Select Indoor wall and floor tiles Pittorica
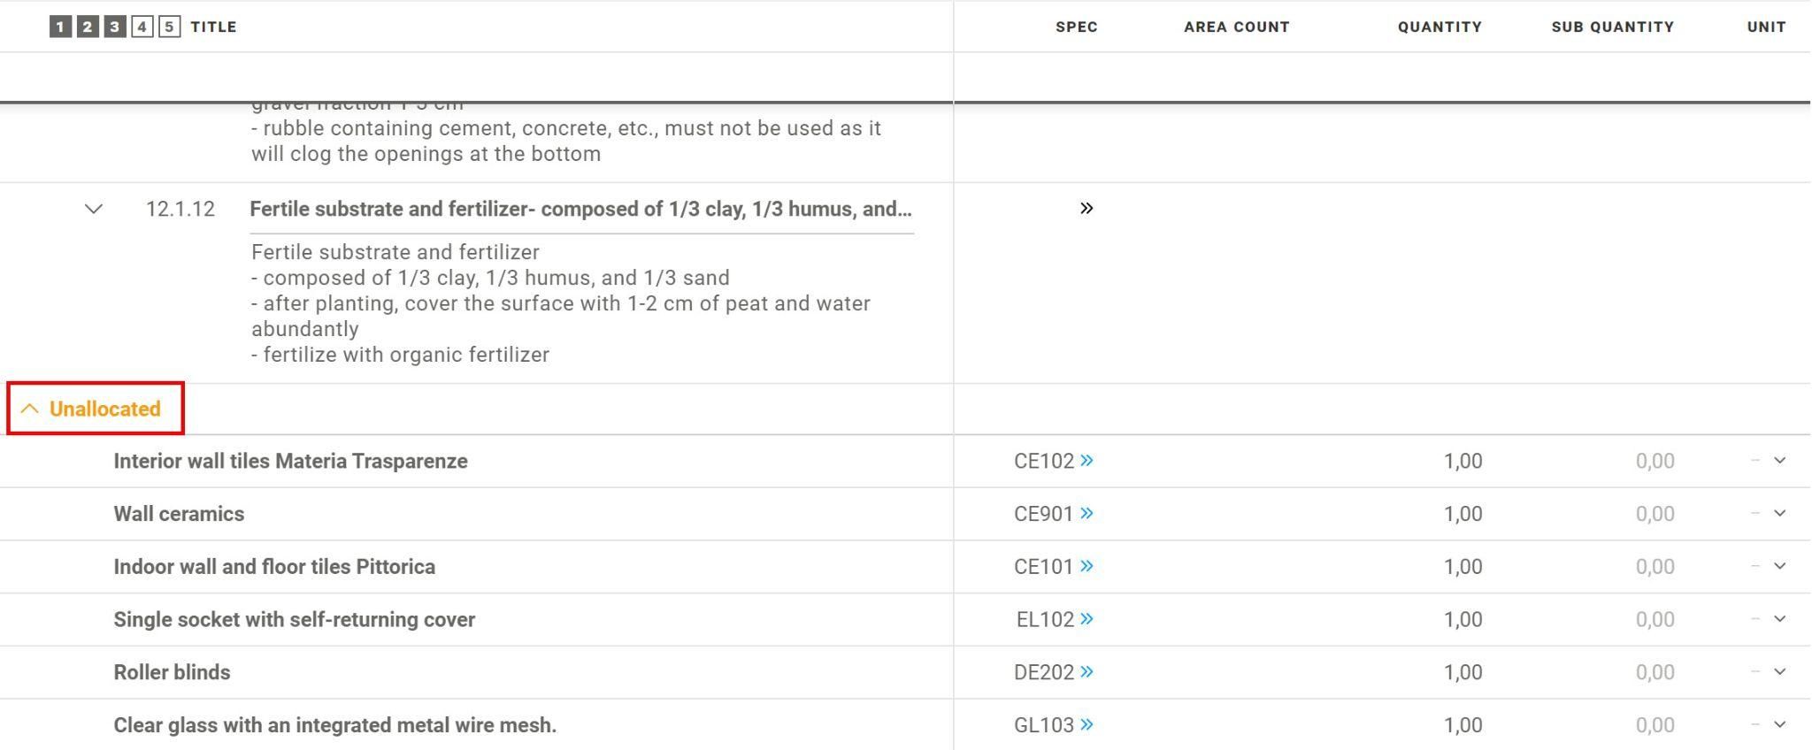The image size is (1812, 750). tap(274, 566)
